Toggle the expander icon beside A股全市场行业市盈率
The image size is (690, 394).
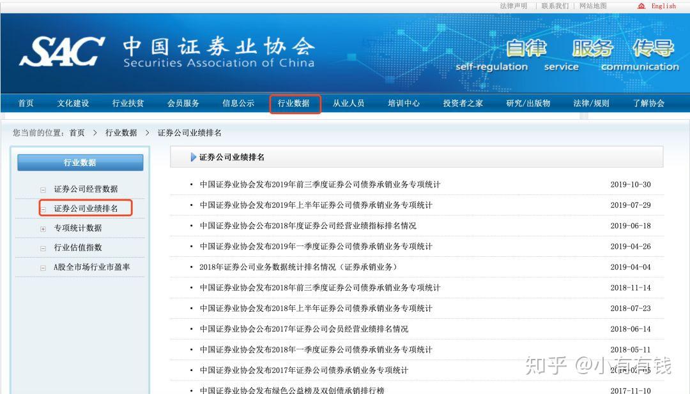click(x=43, y=268)
